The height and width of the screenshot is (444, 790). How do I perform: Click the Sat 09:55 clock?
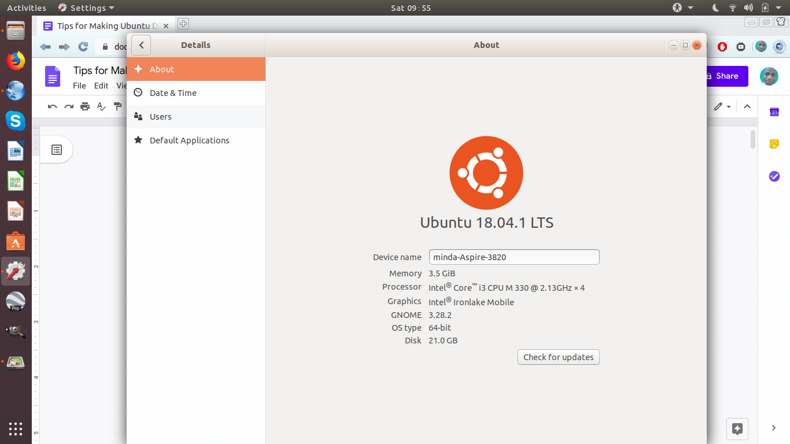point(411,8)
